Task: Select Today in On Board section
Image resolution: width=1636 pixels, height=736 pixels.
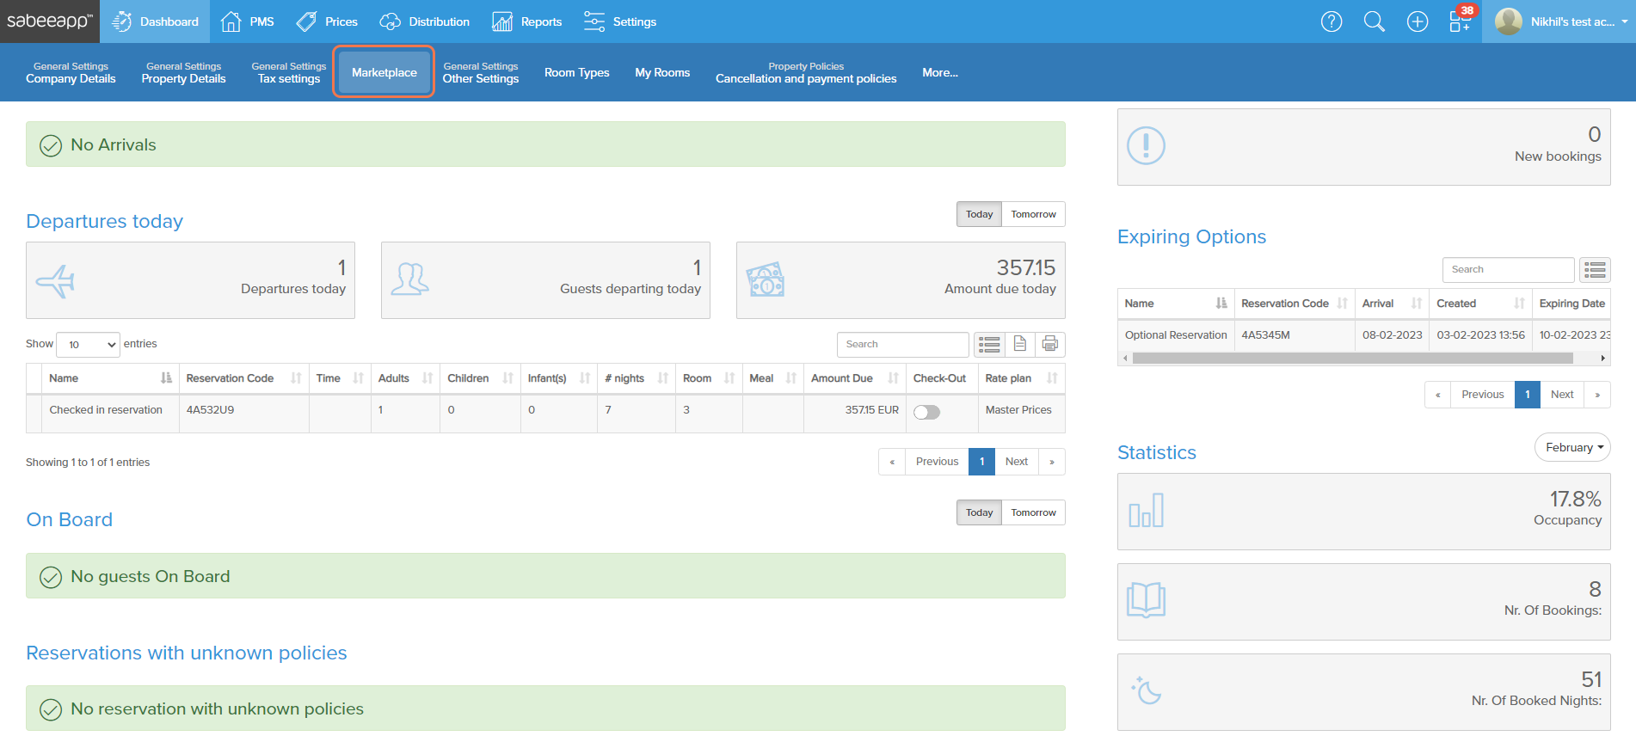Action: click(979, 512)
